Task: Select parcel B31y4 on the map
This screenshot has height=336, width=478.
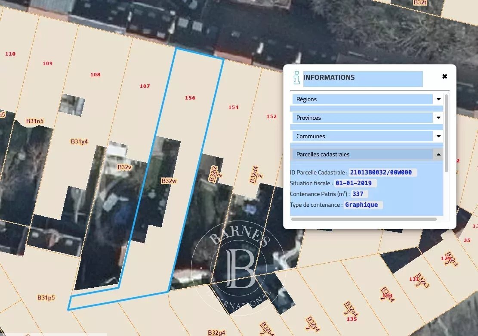Action: [79, 141]
